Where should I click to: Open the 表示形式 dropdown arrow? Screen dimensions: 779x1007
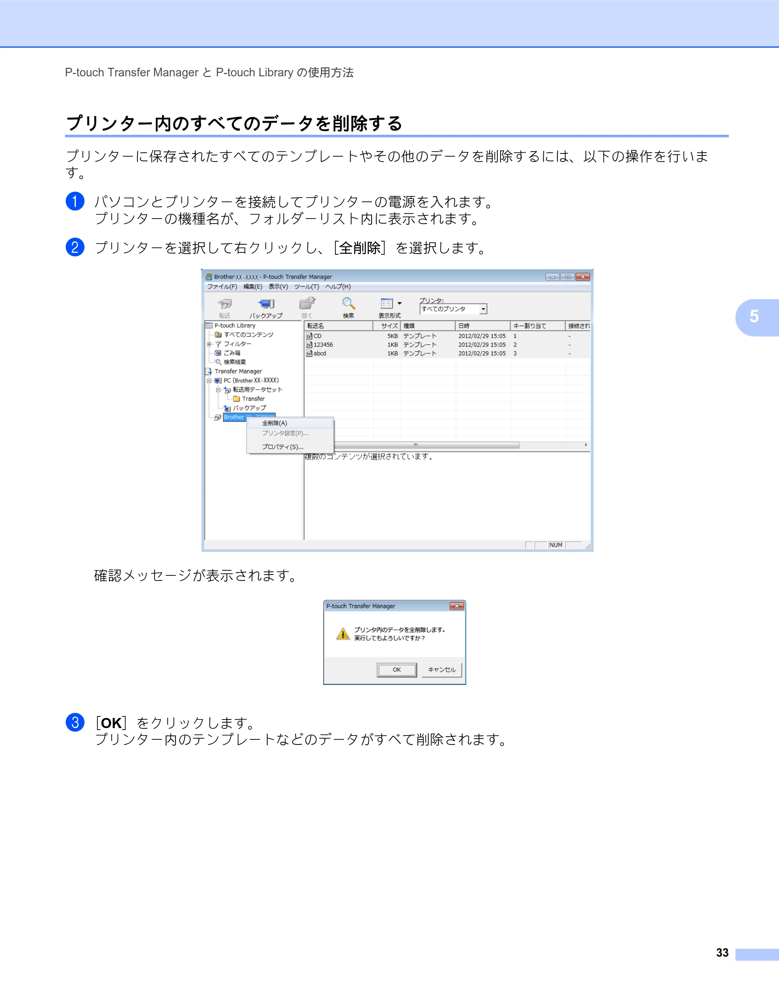point(400,303)
